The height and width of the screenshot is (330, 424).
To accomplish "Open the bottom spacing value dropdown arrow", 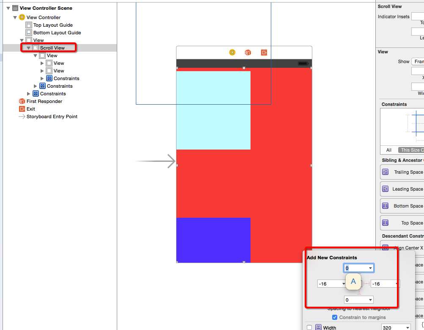I will [x=370, y=299].
